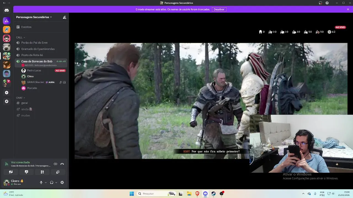Open the mudae text channel

[x=41, y=116]
